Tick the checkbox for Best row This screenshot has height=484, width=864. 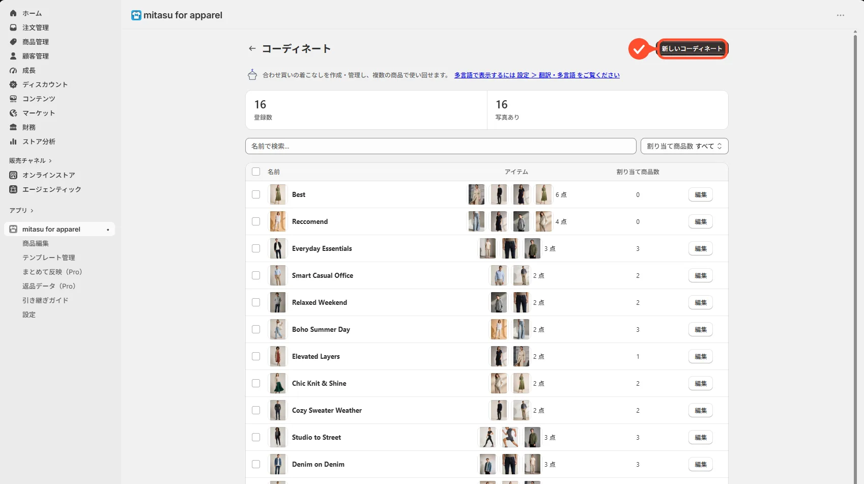click(x=256, y=194)
